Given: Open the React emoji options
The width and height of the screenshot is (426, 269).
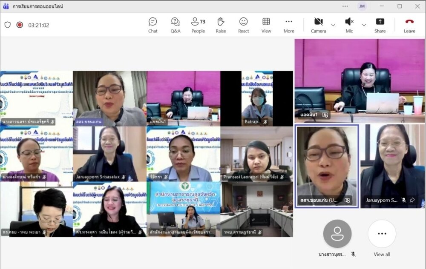Looking at the screenshot, I should pyautogui.click(x=243, y=25).
